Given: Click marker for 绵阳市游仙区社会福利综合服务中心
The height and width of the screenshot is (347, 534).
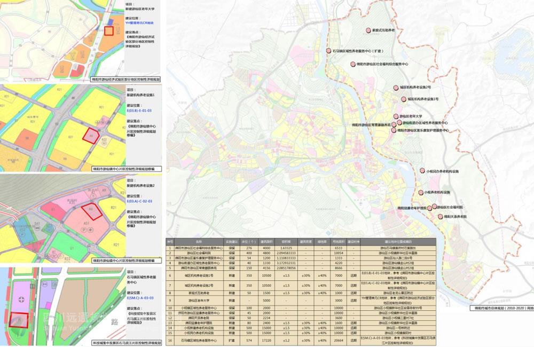Looking at the screenshot, I should pyautogui.click(x=352, y=64).
